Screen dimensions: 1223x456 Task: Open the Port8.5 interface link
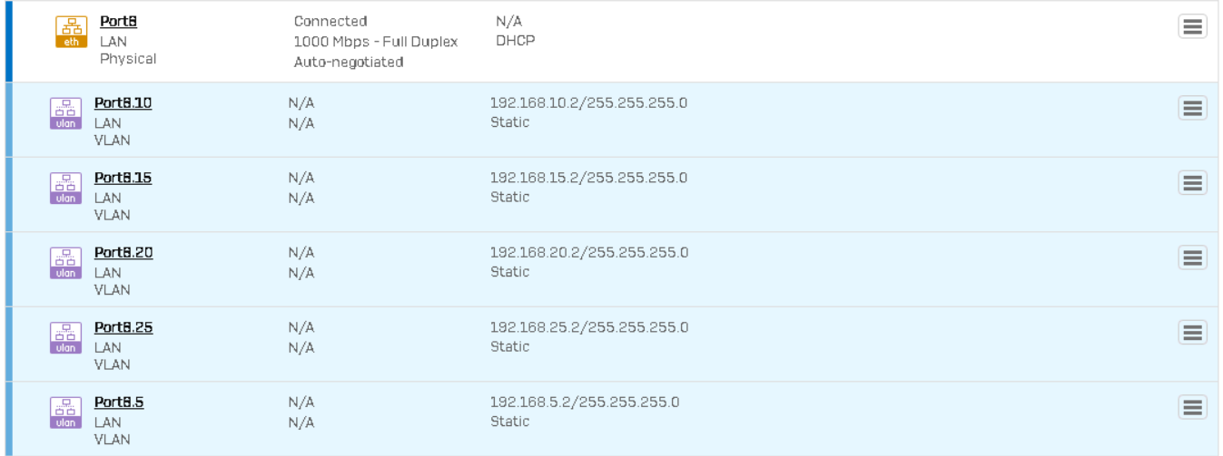tap(119, 403)
